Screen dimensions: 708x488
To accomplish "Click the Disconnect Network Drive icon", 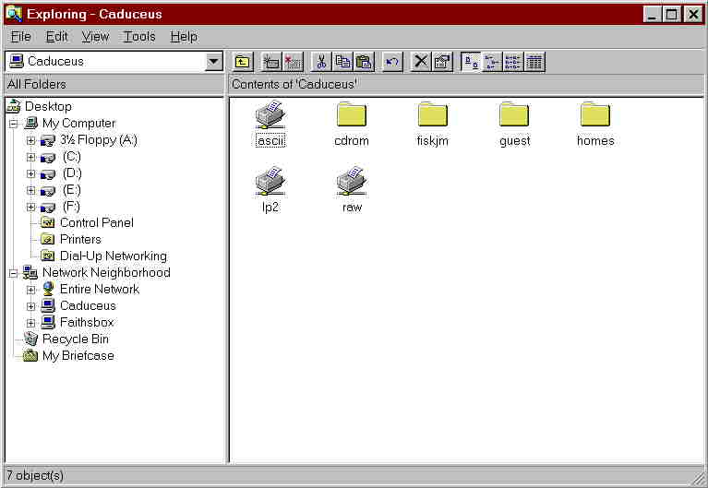I will 293,62.
